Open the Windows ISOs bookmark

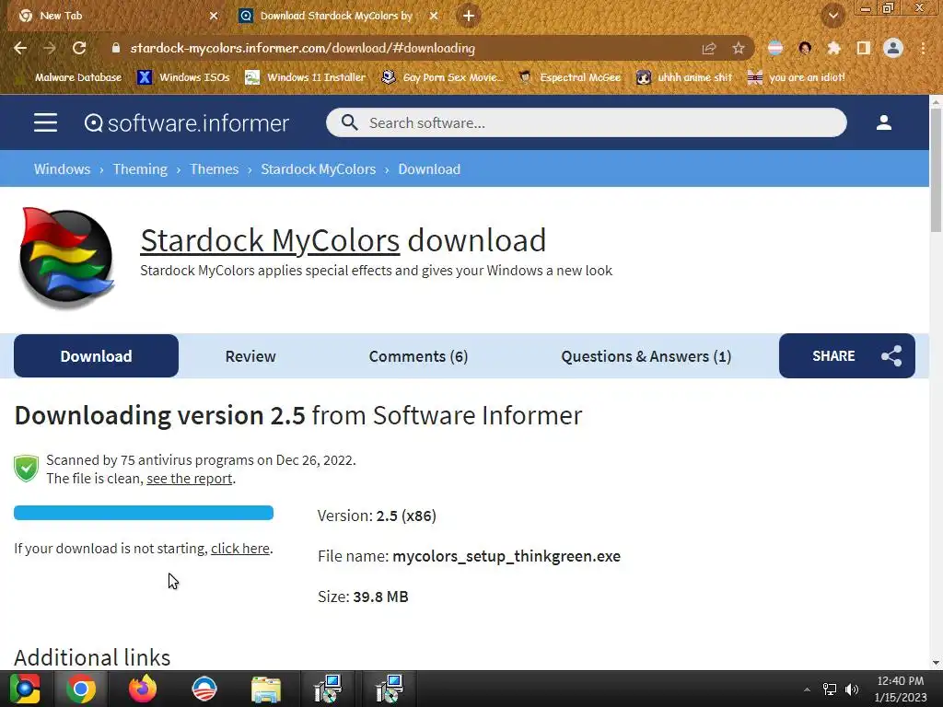point(184,77)
